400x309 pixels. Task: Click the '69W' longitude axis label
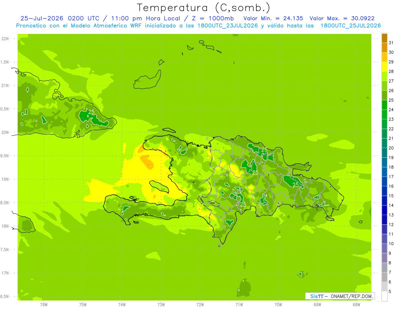click(317, 305)
